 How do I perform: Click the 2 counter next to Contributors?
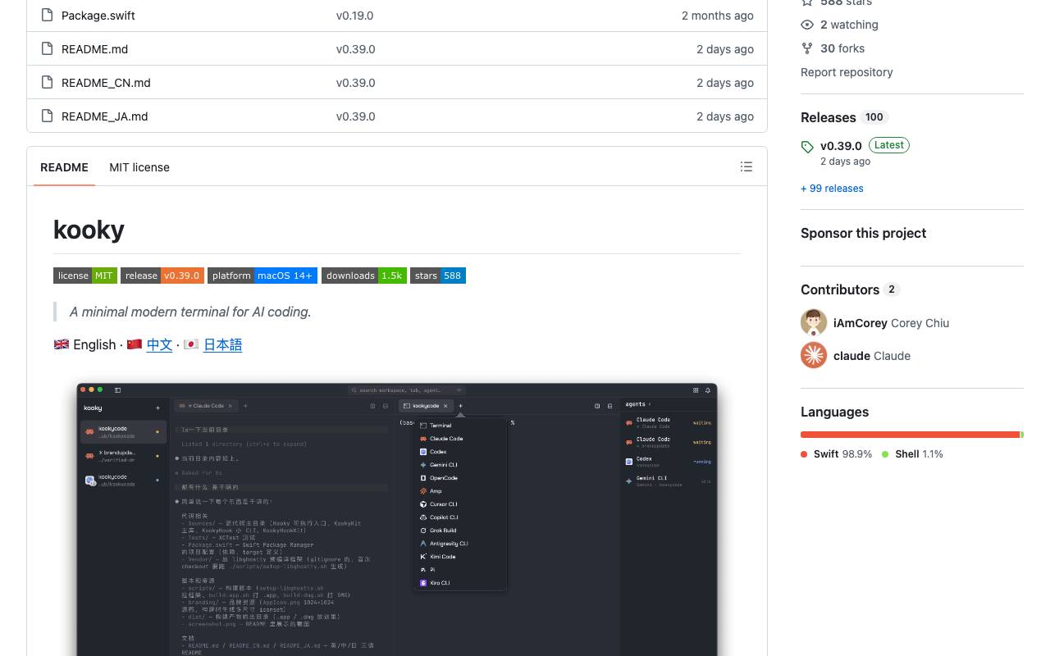(x=892, y=289)
